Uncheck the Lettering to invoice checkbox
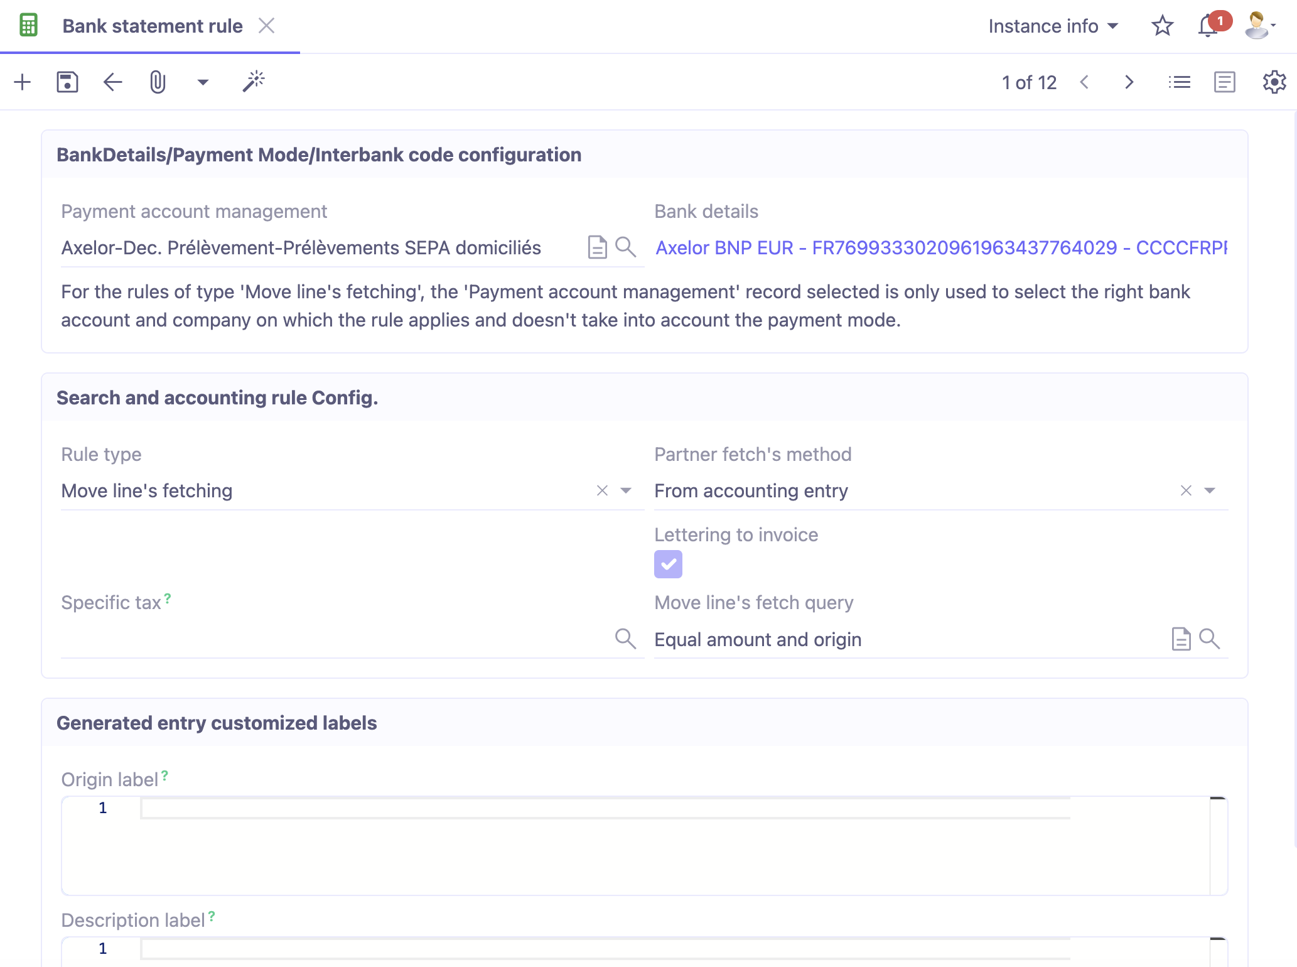Image resolution: width=1297 pixels, height=967 pixels. coord(668,564)
